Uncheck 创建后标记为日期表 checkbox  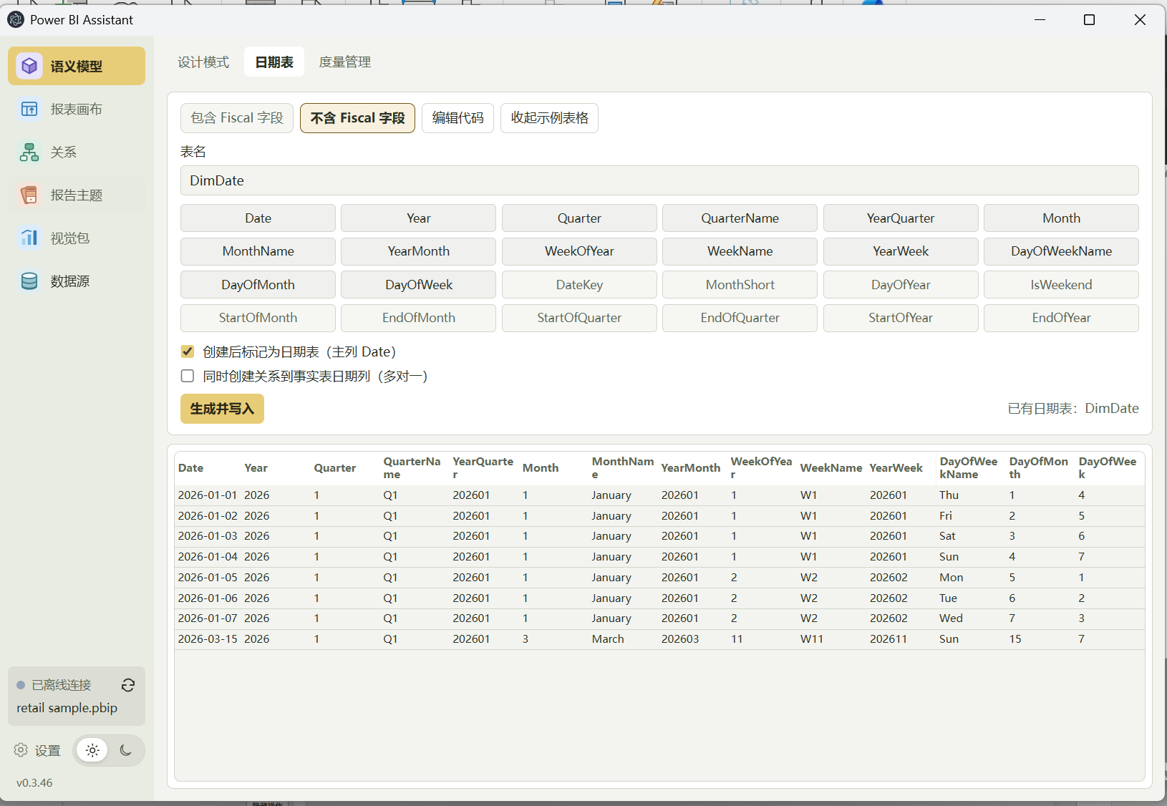click(x=188, y=351)
